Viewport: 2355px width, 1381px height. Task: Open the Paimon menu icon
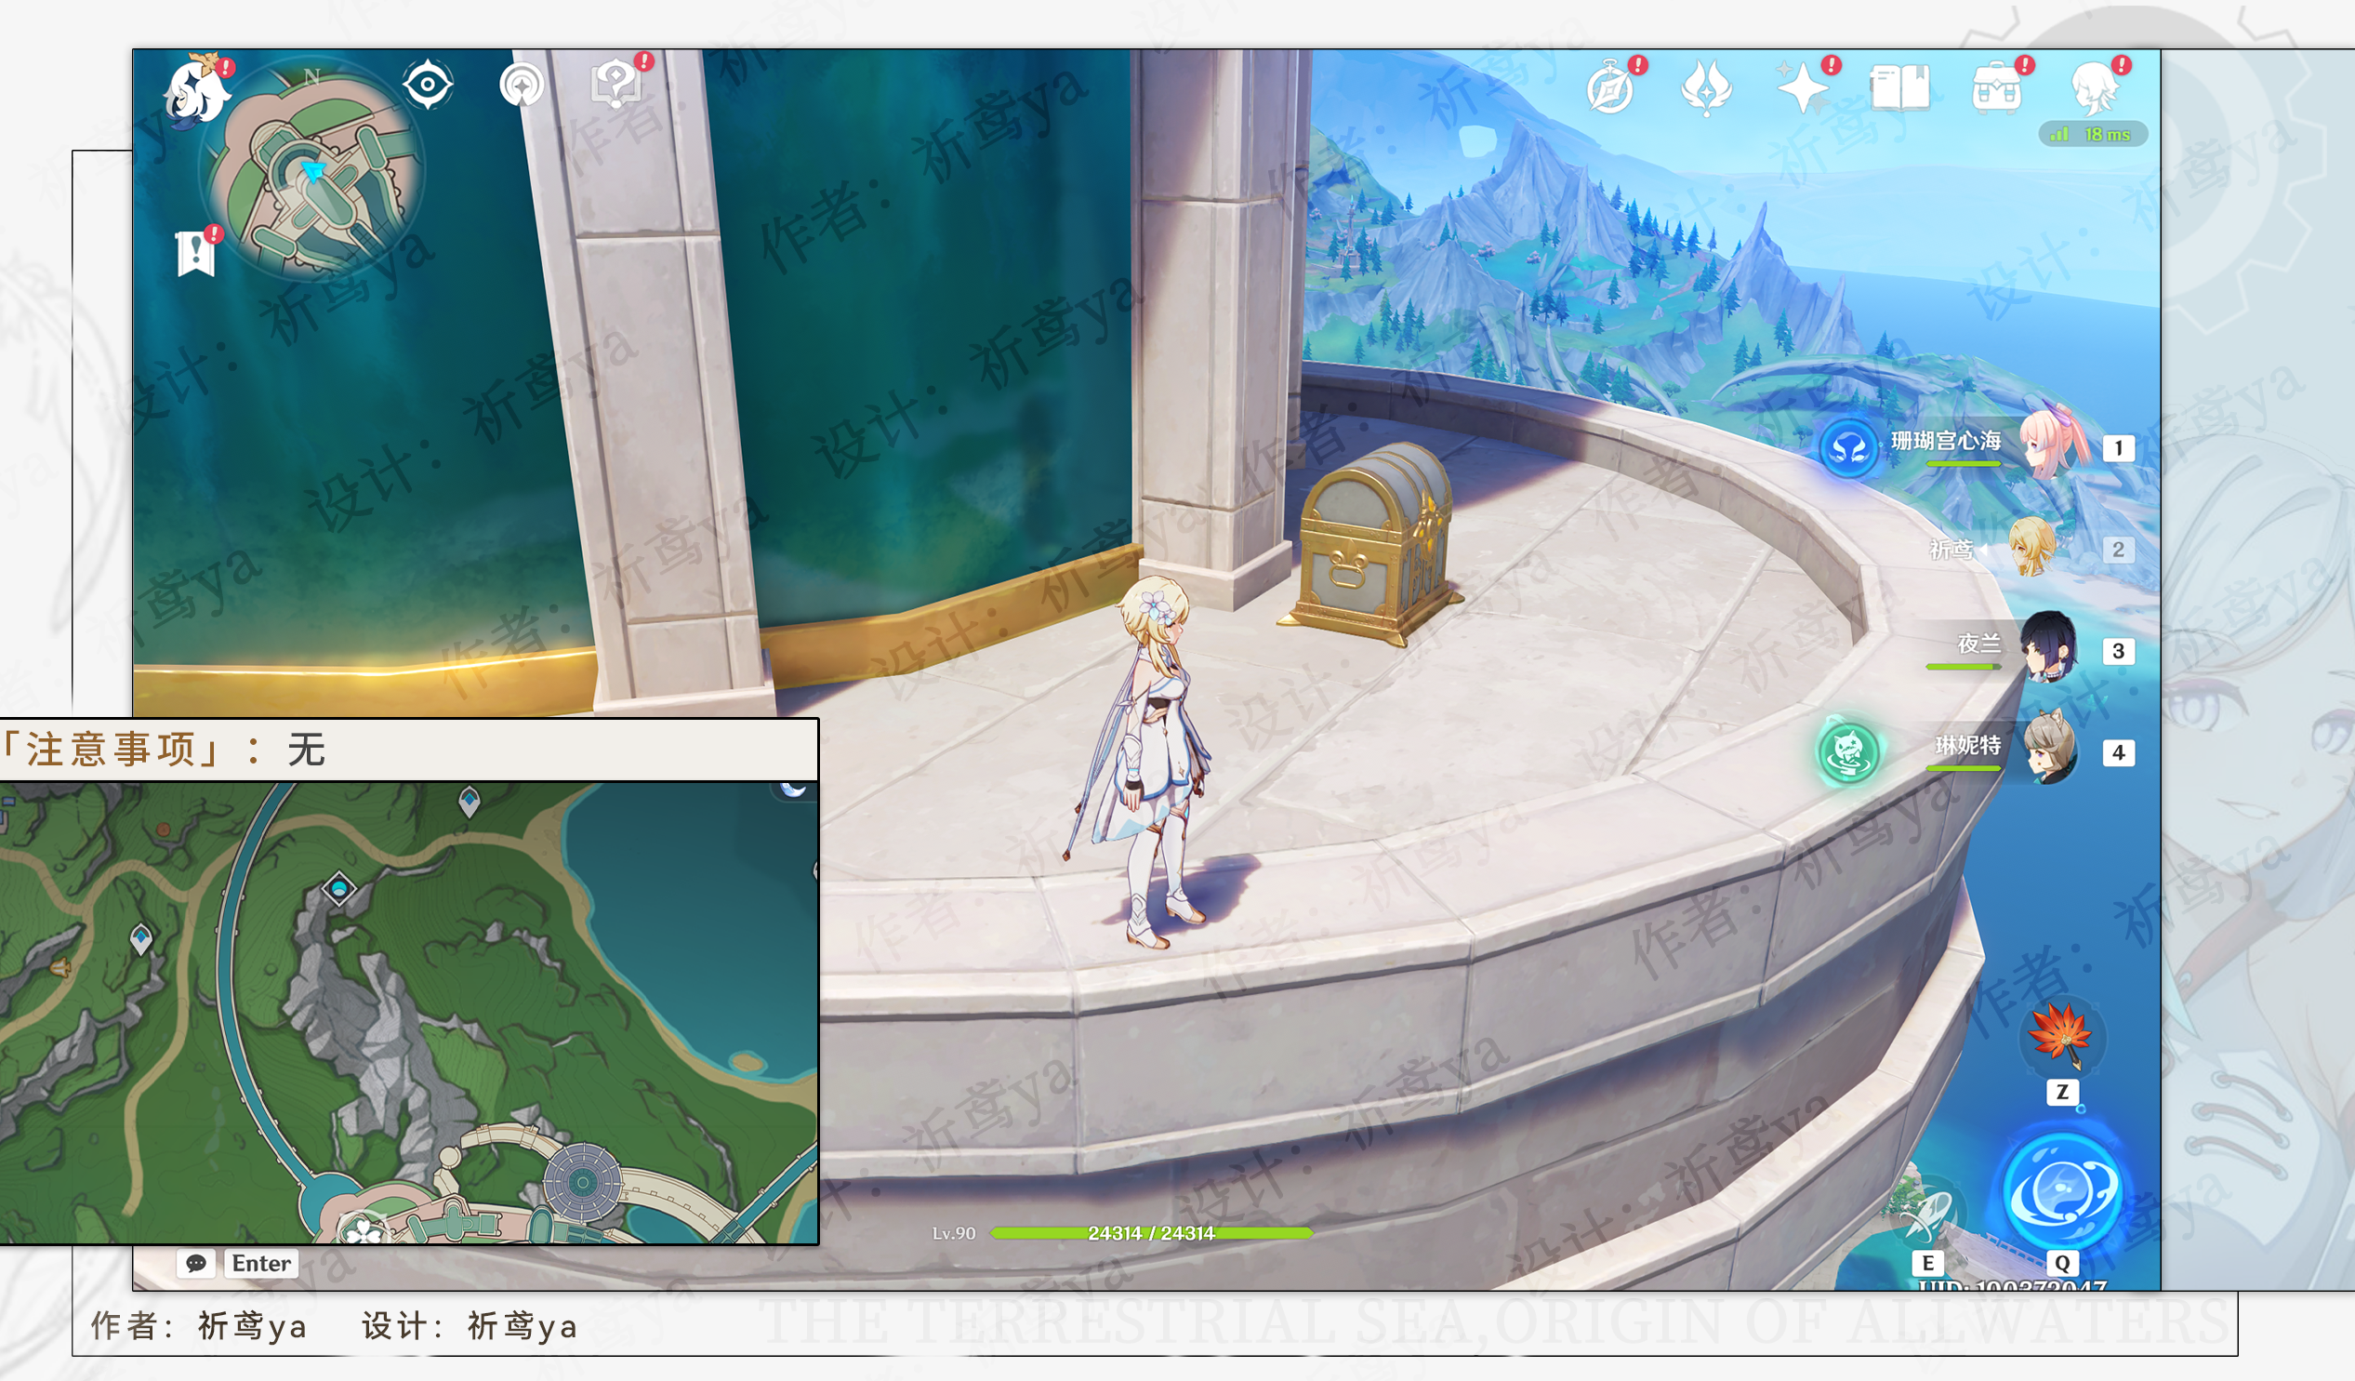[196, 91]
